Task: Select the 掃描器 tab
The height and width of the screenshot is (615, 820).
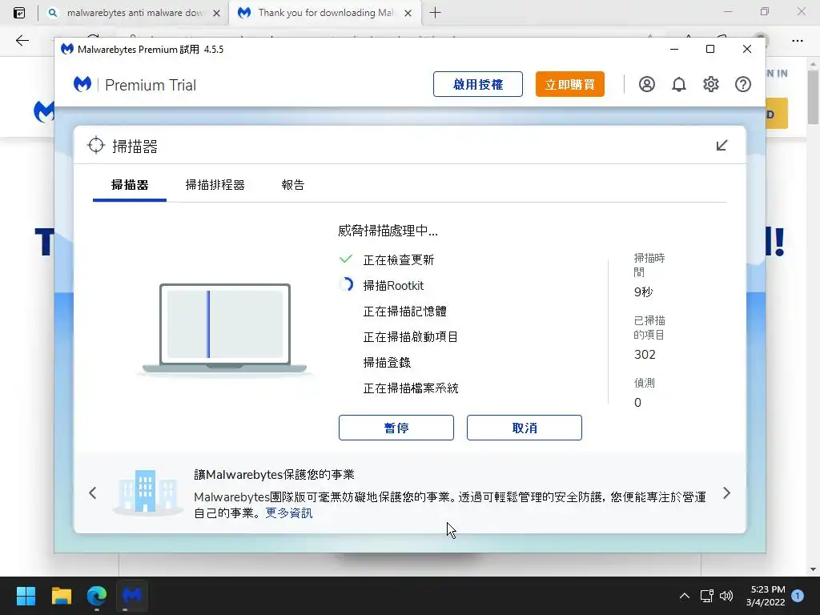Action: (x=130, y=185)
